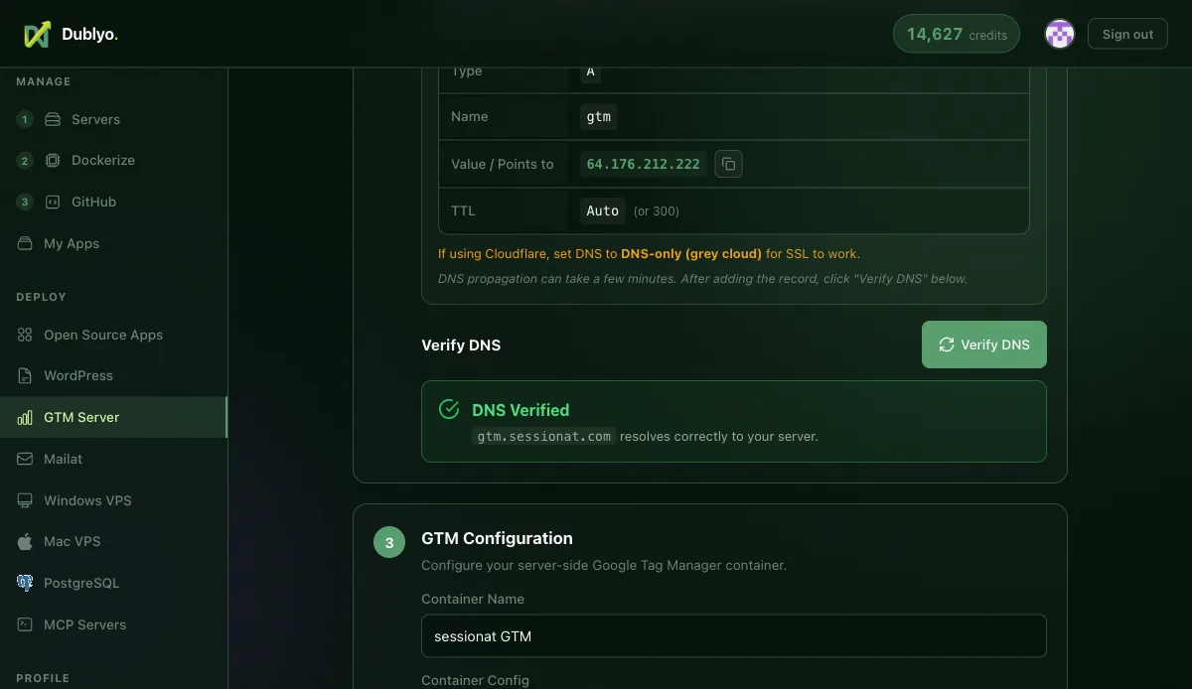This screenshot has height=689, width=1192.
Task: Select the IP value 64.176.212.222
Action: (x=643, y=164)
